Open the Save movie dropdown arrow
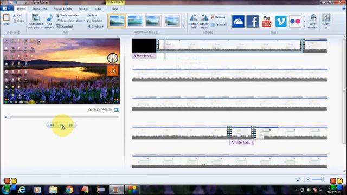The height and width of the screenshot is (195, 347). (x=317, y=27)
